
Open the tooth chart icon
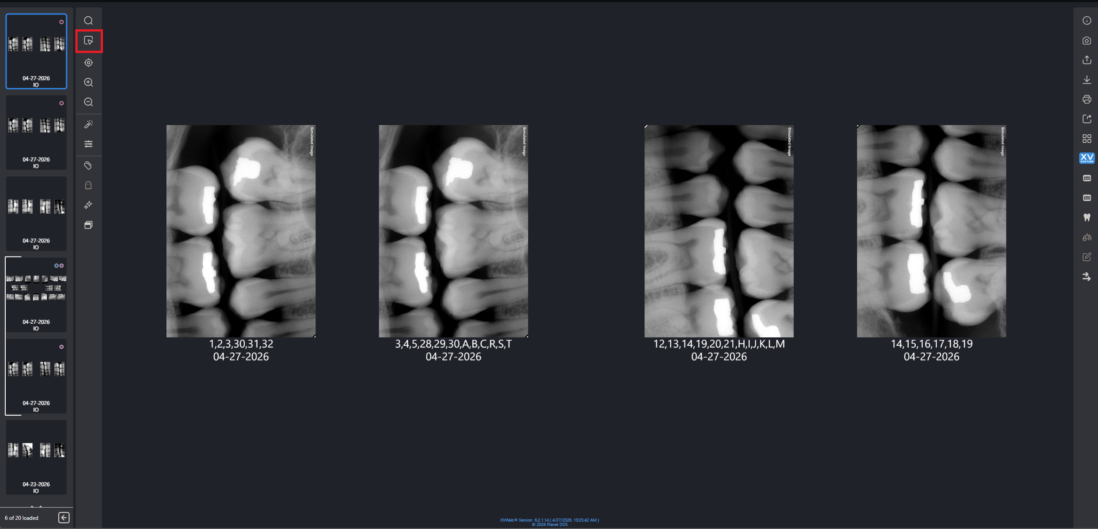click(1087, 217)
